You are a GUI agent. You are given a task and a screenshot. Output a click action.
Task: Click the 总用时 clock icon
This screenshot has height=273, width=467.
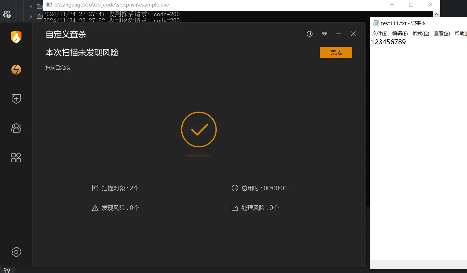click(x=235, y=188)
